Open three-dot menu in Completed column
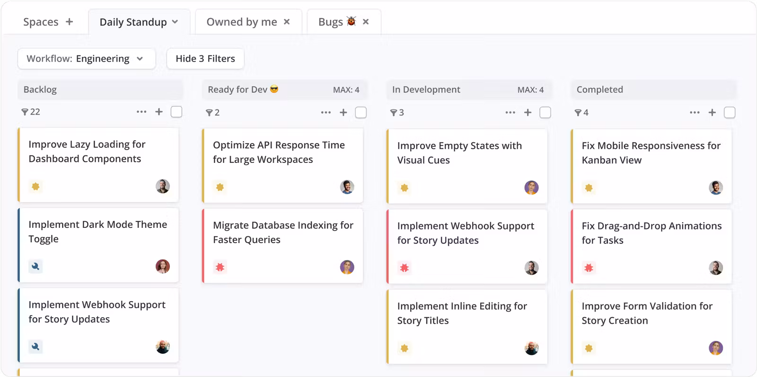Viewport: 757px width, 377px height. [695, 112]
